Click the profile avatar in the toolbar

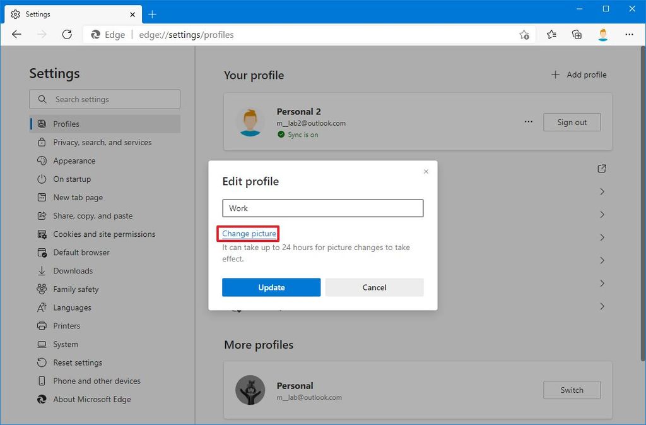click(602, 35)
